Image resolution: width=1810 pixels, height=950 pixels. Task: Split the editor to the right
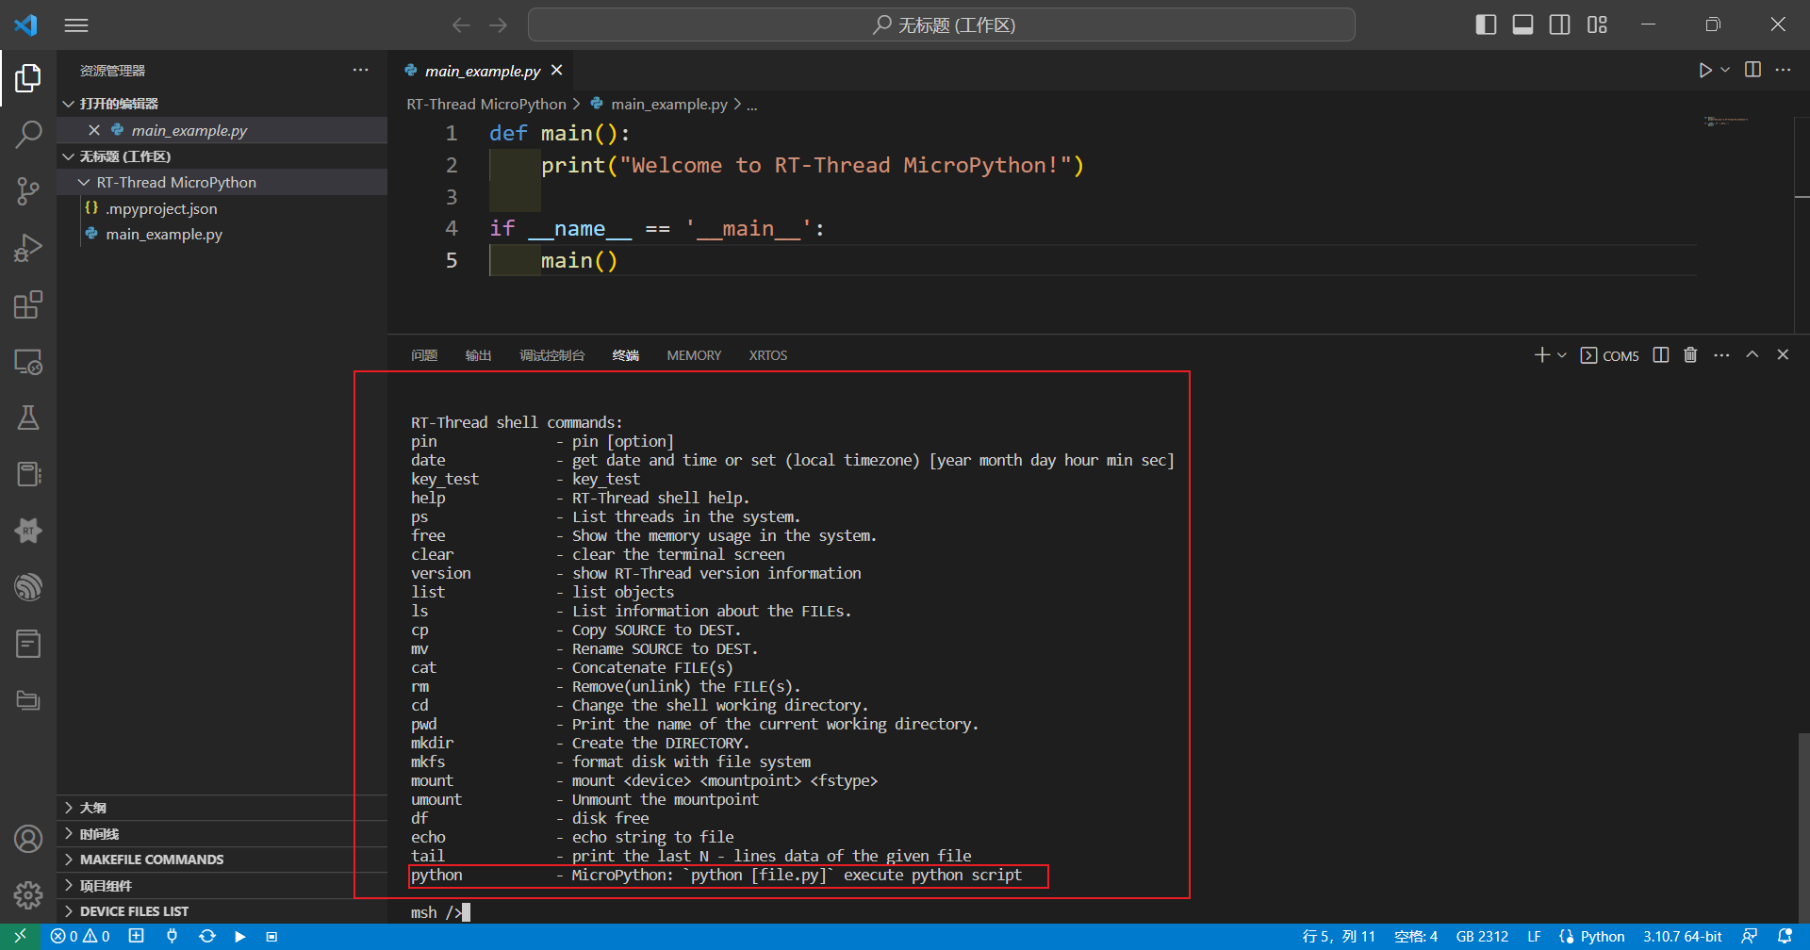[x=1752, y=70]
